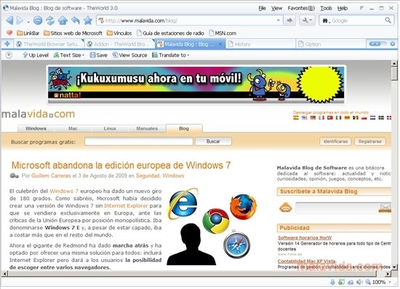This screenshot has width=400, height=289.
Task: Add a new tab with plus icon
Action: click(7, 44)
